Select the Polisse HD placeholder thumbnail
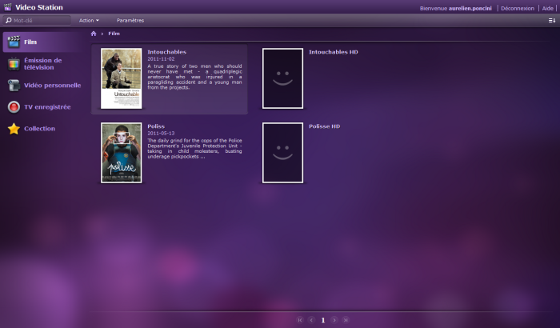Screen dimensions: 560x328 282,153
